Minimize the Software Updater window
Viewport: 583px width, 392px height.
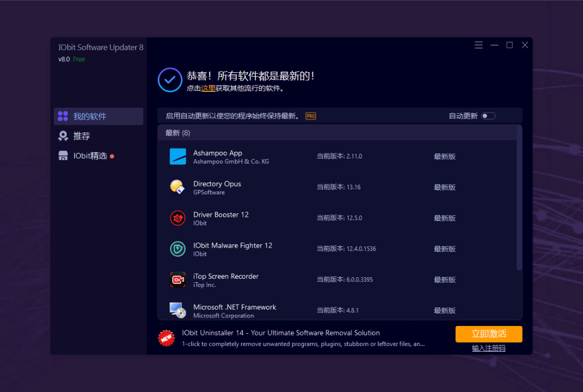pos(494,45)
